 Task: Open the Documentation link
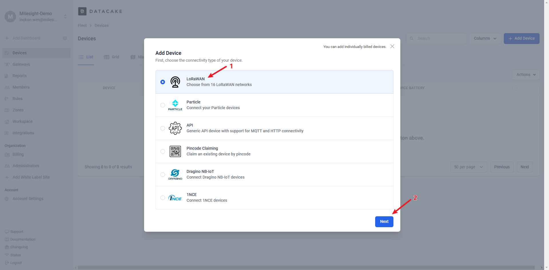[20, 239]
